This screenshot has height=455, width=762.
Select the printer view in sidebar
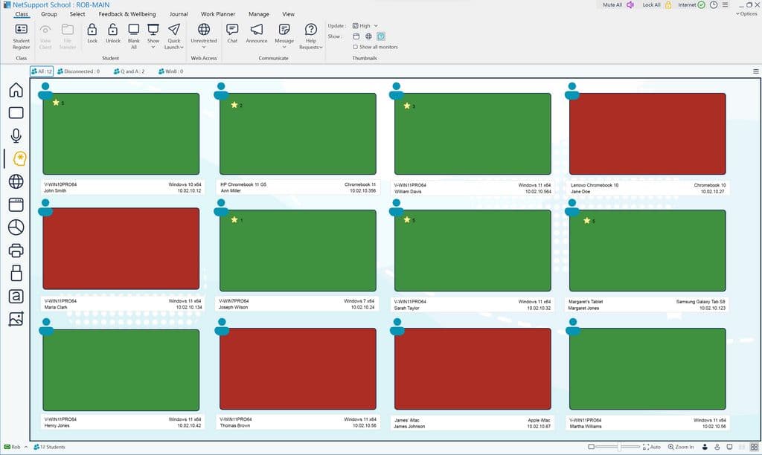[x=16, y=250]
